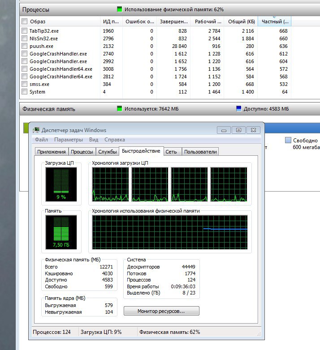Viewport: 320px width, 350px height.
Task: Sort by the Завершен... column header
Action: [x=173, y=21]
